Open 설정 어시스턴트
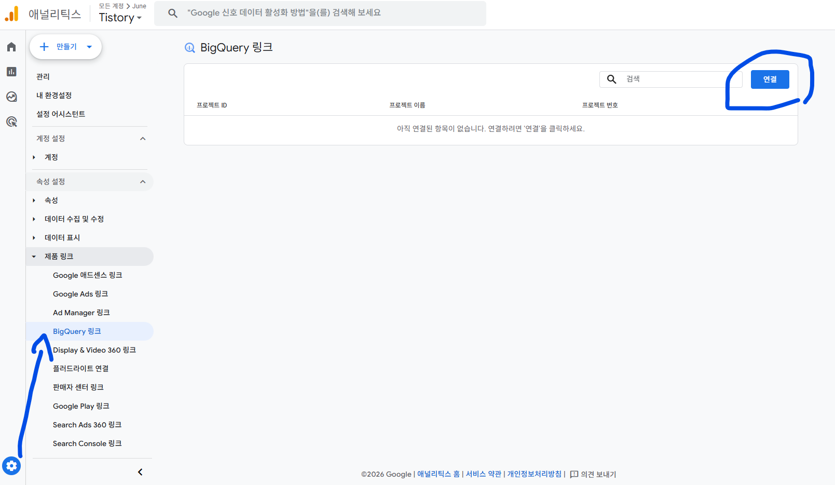835x485 pixels. [61, 114]
